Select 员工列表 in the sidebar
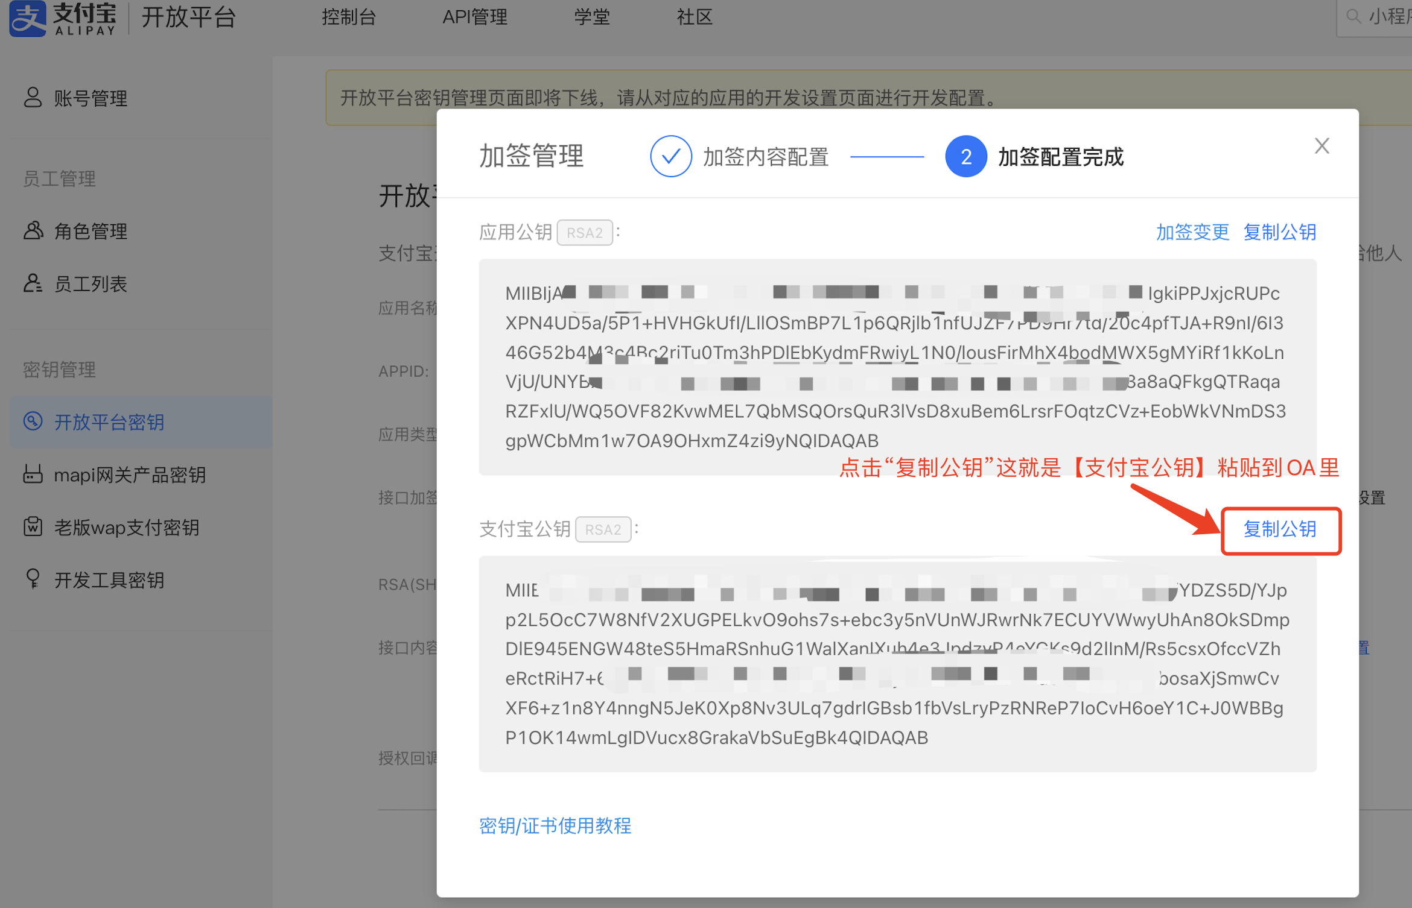 click(91, 283)
